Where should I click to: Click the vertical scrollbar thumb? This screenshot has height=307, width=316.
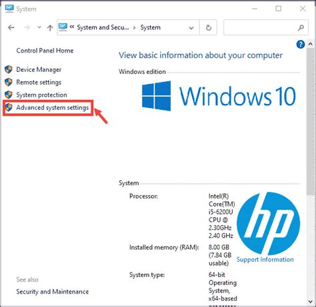(x=310, y=121)
